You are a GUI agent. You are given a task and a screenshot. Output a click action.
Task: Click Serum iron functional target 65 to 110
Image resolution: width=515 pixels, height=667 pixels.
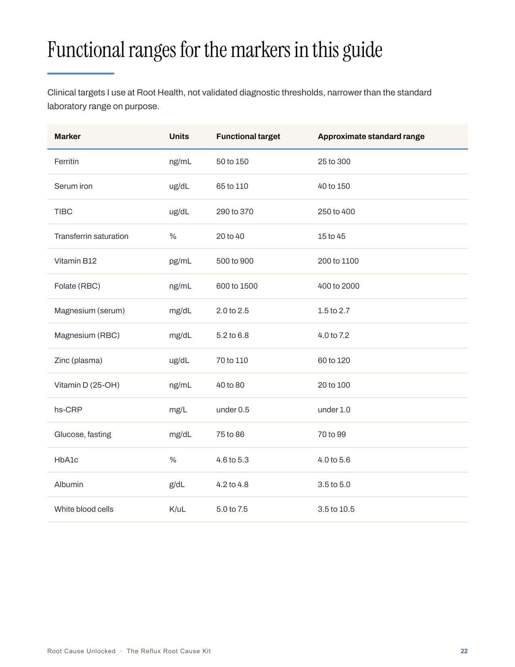click(x=232, y=186)
